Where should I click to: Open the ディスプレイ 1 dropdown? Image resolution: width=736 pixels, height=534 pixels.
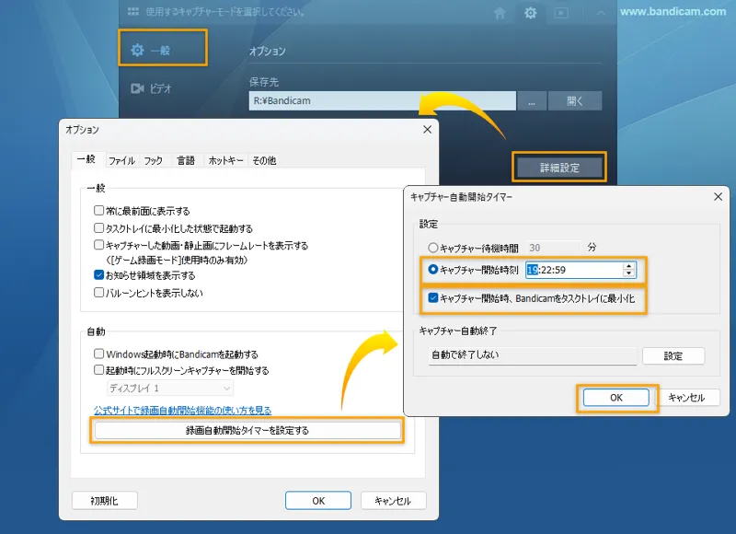pyautogui.click(x=170, y=388)
